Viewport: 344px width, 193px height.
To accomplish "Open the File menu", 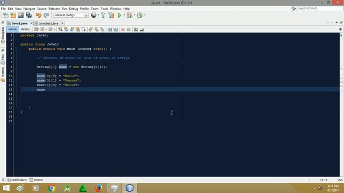I will 3,9.
